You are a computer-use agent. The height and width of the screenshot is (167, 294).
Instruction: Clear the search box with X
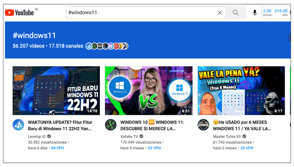[x=219, y=12]
